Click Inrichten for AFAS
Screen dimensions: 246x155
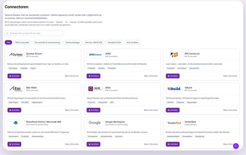[93, 76]
